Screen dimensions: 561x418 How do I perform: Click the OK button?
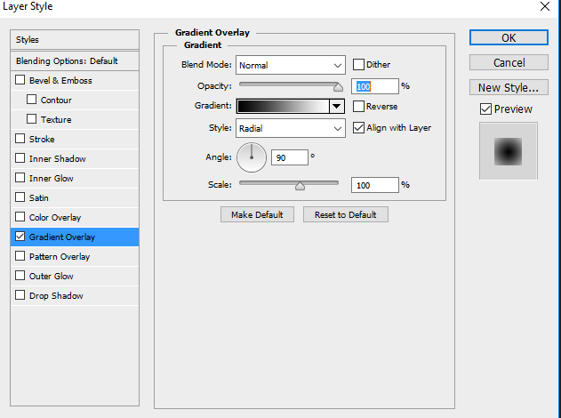(509, 37)
